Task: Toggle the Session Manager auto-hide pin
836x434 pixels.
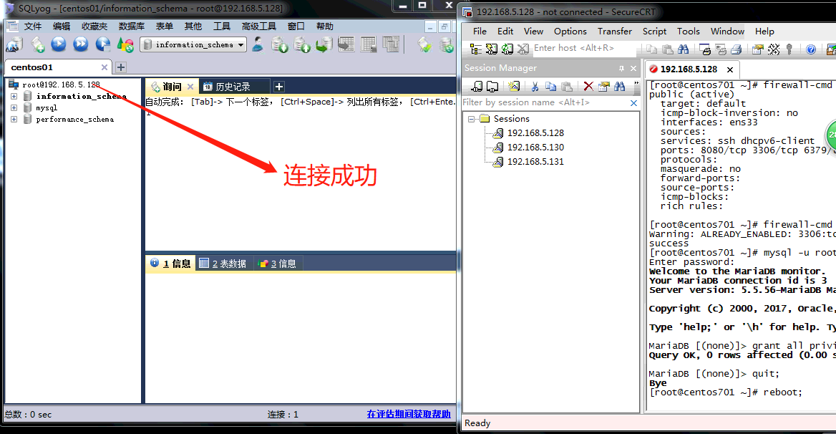Action: tap(621, 68)
